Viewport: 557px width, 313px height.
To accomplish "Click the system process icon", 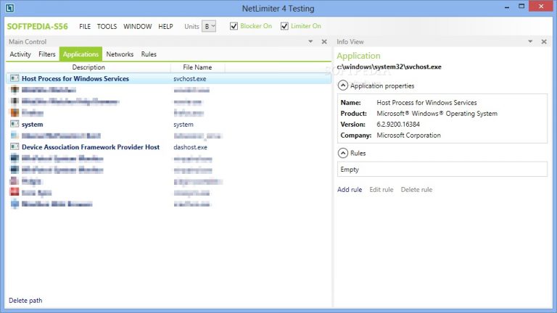I will point(14,124).
